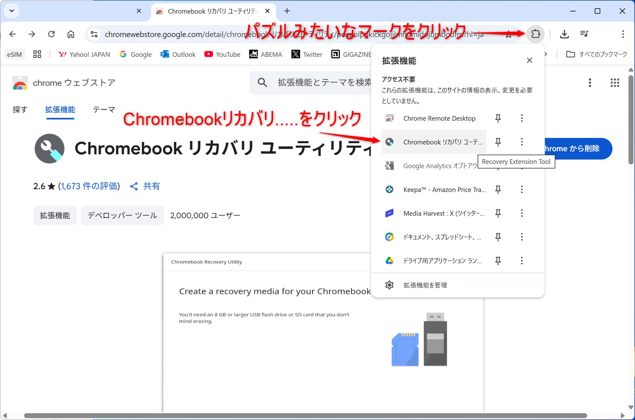Open Chrome's three-dot main menu
This screenshot has height=420, width=635.
[x=623, y=34]
